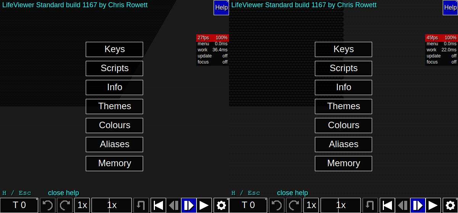Open Info help section in left viewer

tap(114, 87)
